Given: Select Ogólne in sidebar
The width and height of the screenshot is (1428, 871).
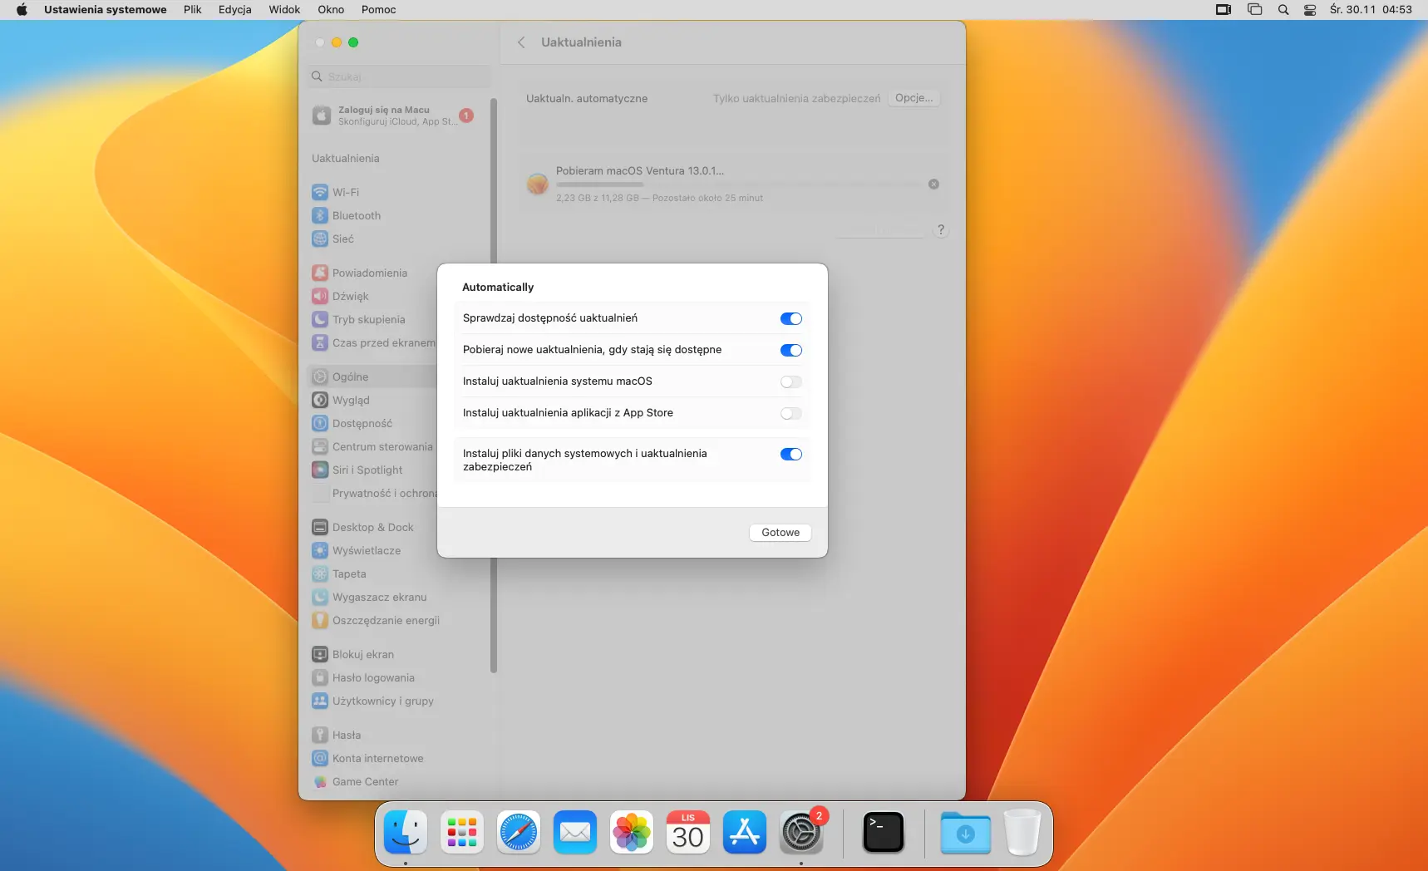Looking at the screenshot, I should [x=372, y=376].
